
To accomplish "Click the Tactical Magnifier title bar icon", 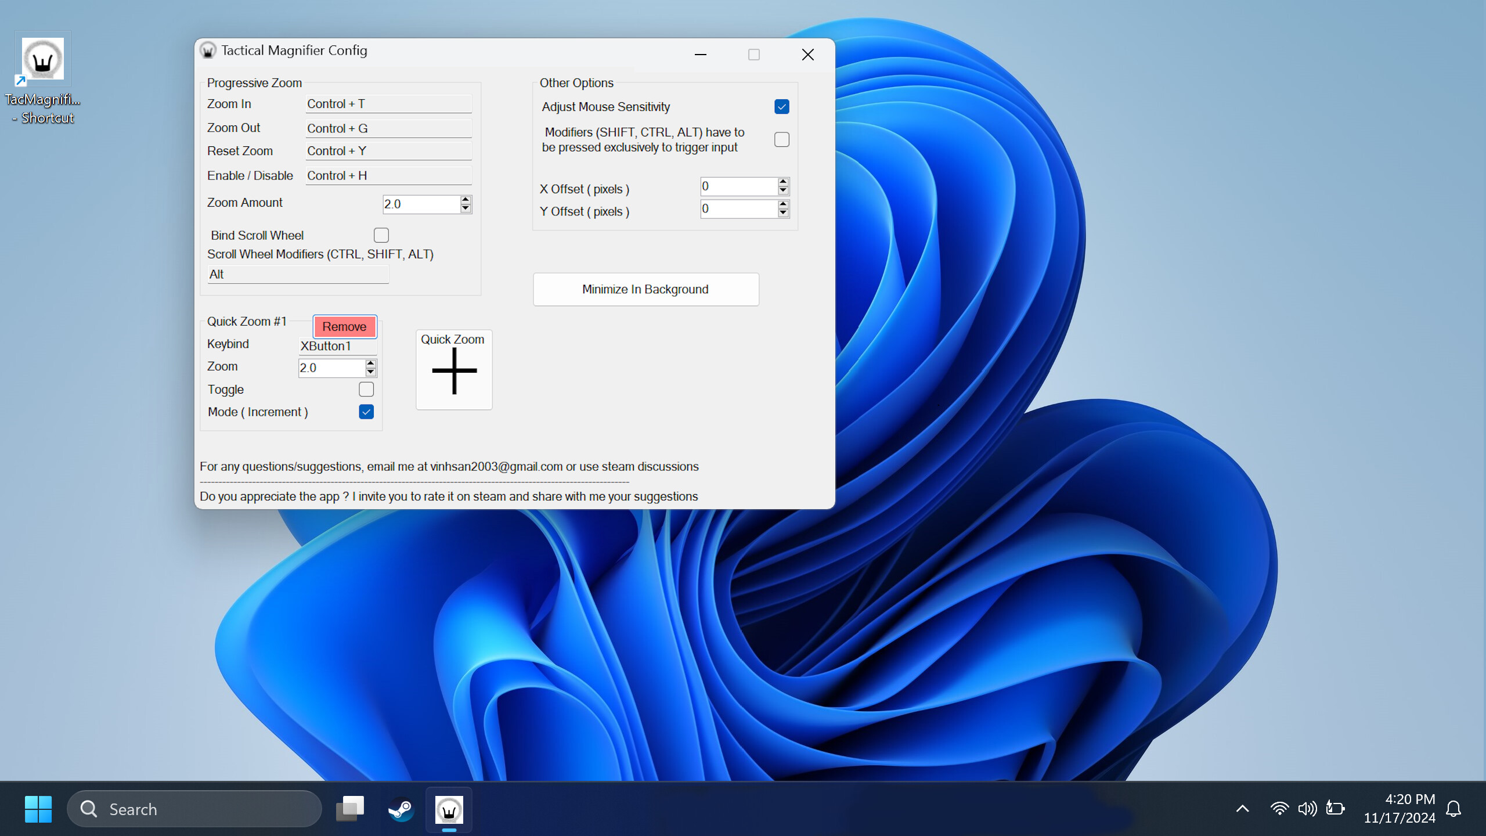I will point(208,51).
